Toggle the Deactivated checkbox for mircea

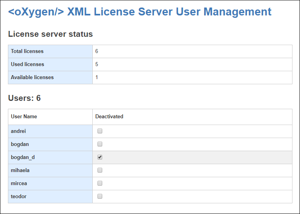coord(100,183)
